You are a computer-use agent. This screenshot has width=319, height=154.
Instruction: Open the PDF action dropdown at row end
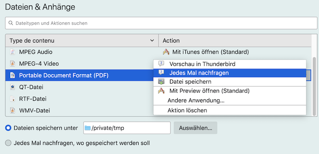(x=309, y=76)
